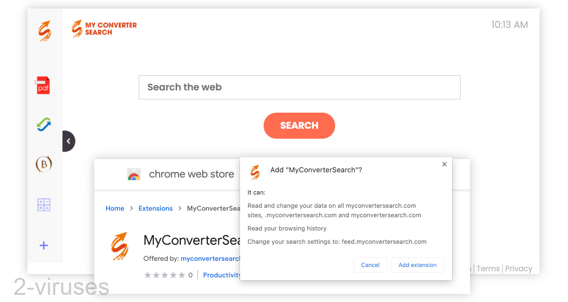This screenshot has height=302, width=568.
Task: Click the Search the web input field
Action: point(299,87)
